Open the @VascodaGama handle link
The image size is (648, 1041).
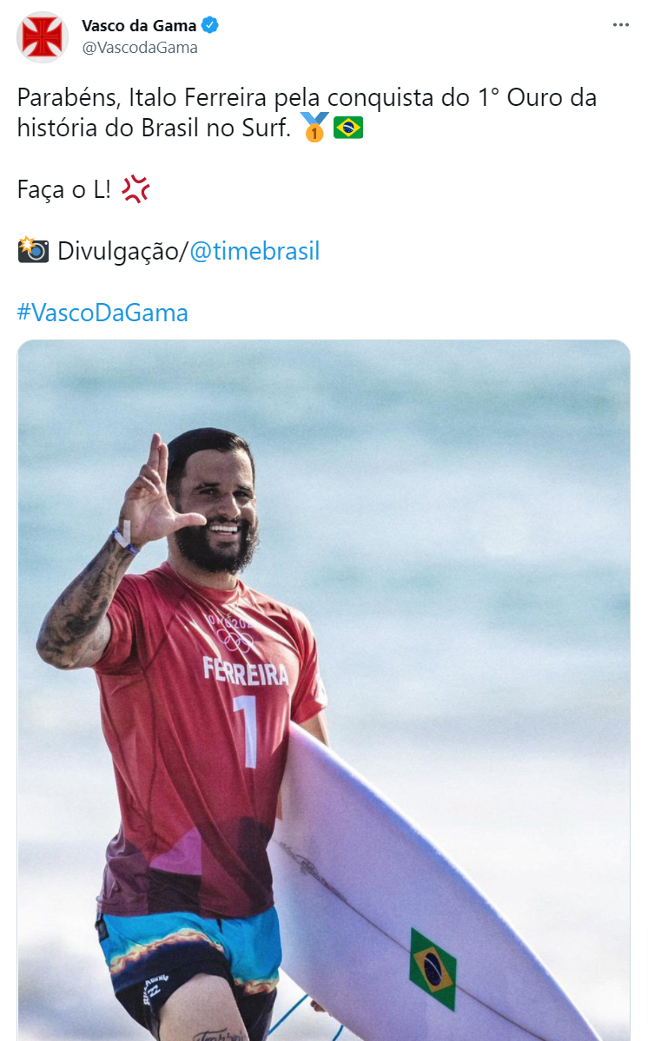pos(140,48)
